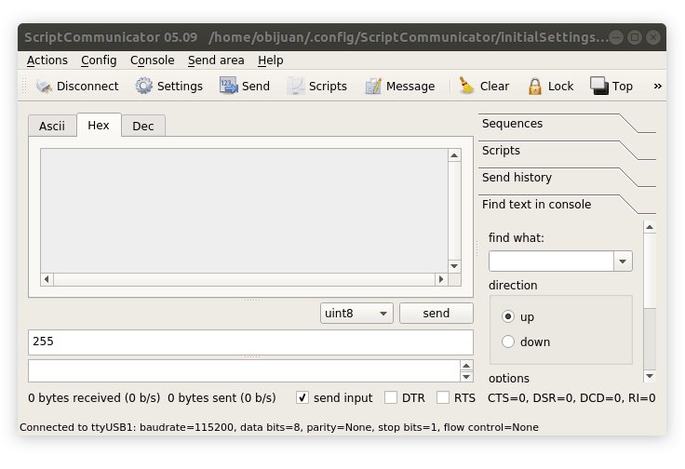Expand the Scripts side panel
The image size is (685, 469).
[567, 151]
